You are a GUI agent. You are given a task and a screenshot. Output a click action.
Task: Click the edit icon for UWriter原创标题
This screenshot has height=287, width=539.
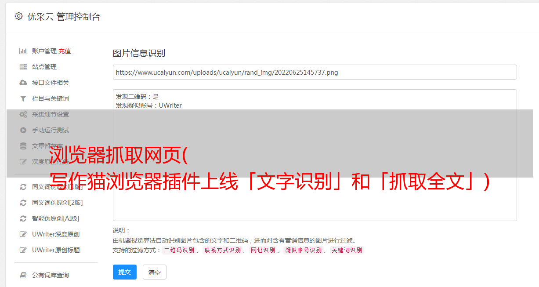pos(23,250)
